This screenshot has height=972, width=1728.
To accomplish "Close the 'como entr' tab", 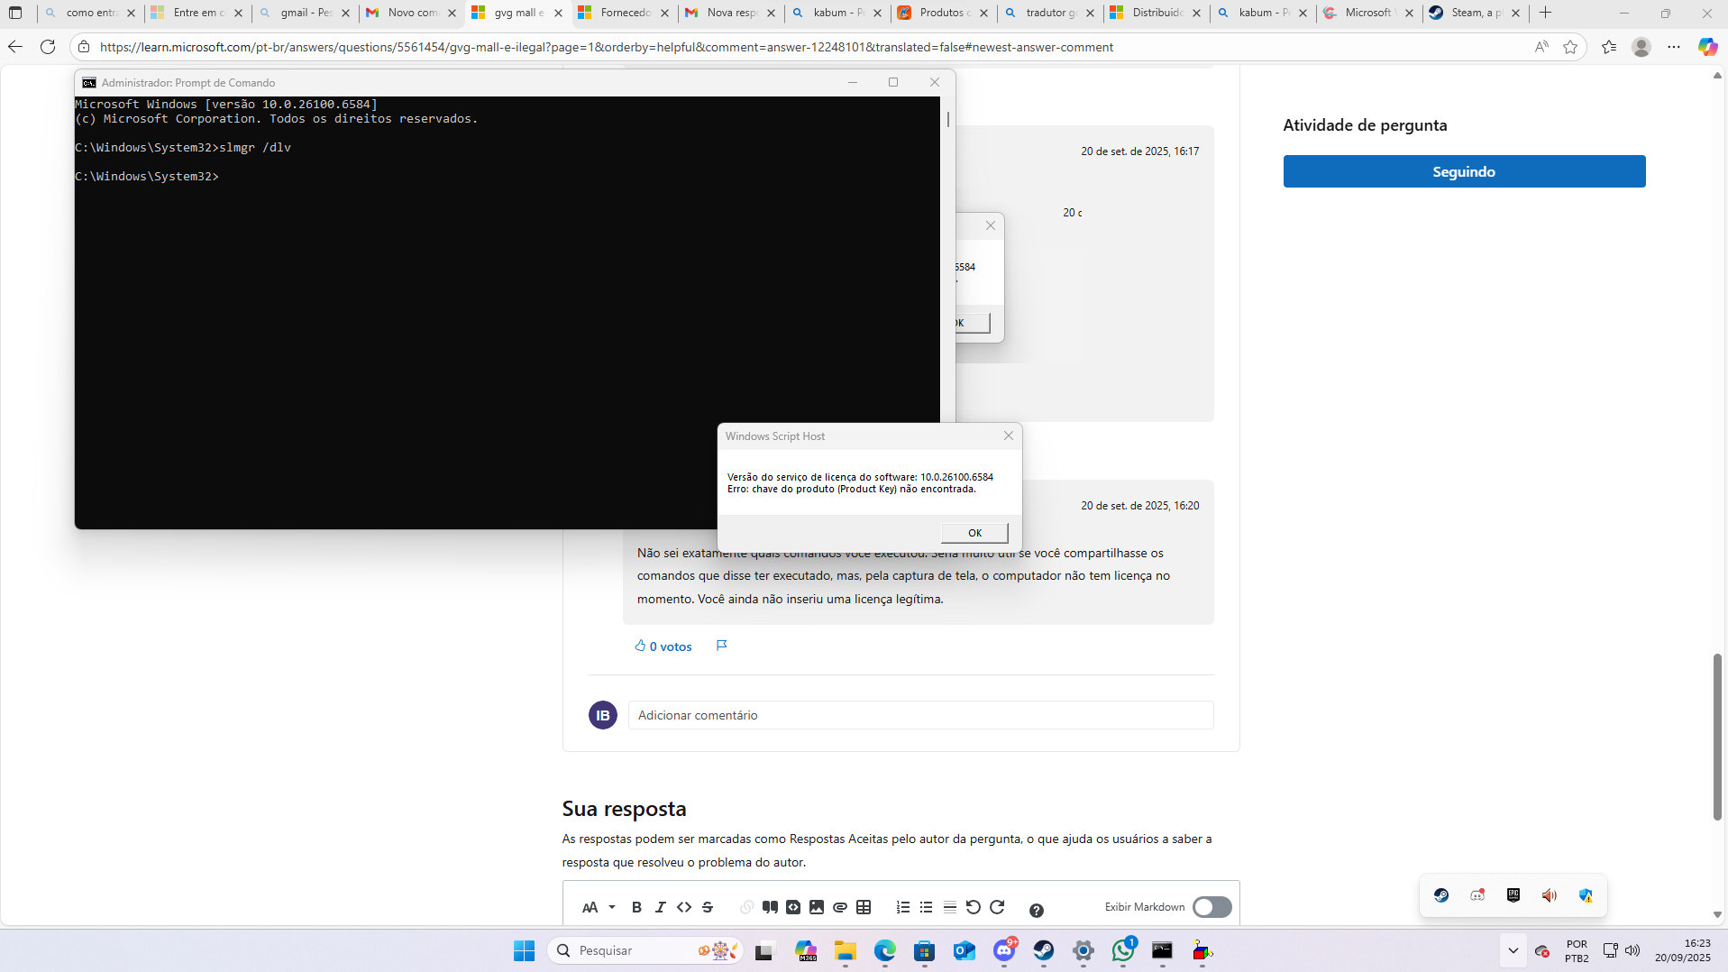I will click(132, 13).
